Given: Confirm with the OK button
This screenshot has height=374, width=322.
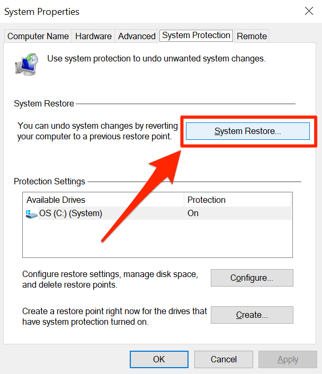Looking at the screenshot, I should 159,359.
